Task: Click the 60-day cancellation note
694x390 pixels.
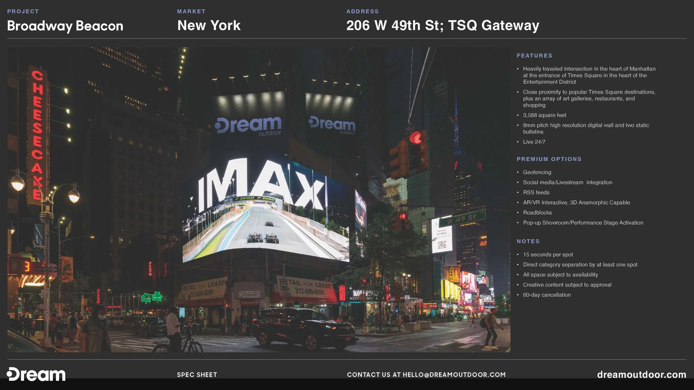Action: click(547, 295)
